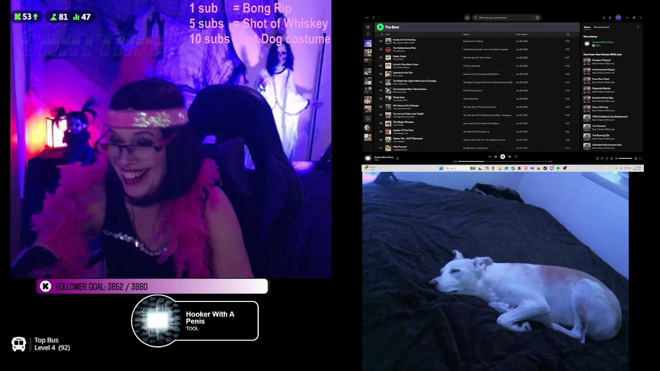
Task: Toggle lyrics microphone icon
Action: point(602,158)
